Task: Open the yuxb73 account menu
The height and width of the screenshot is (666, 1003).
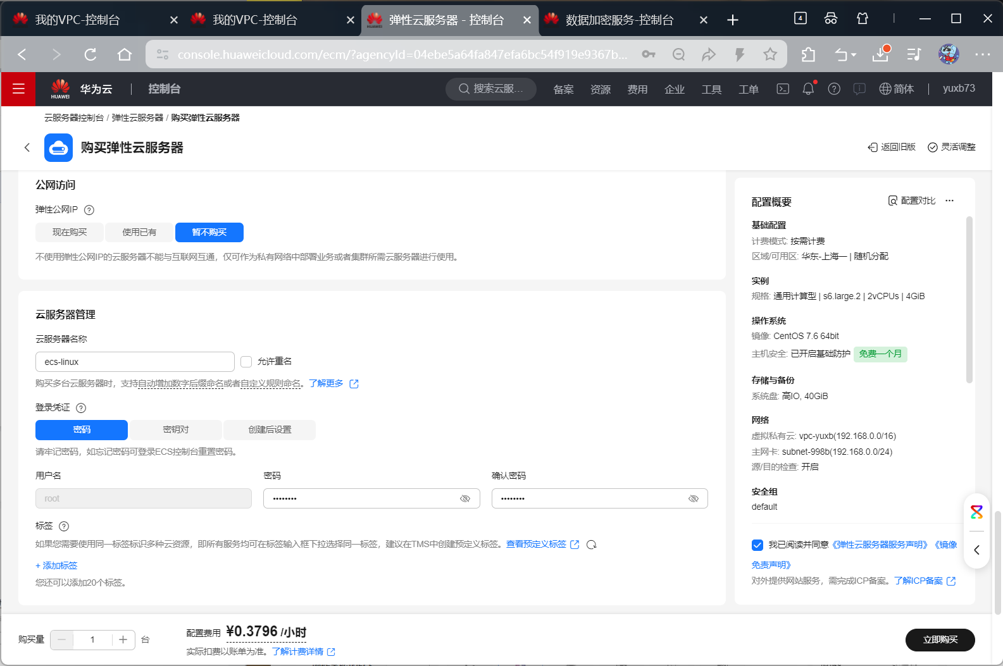Action: tap(959, 89)
